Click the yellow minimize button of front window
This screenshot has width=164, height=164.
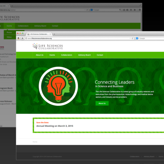pyautogui.click(x=20, y=33)
